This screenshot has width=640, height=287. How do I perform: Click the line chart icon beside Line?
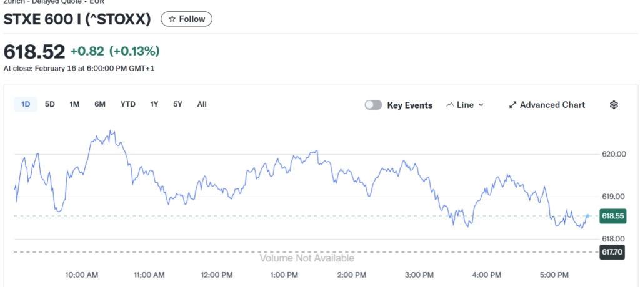pyautogui.click(x=450, y=105)
